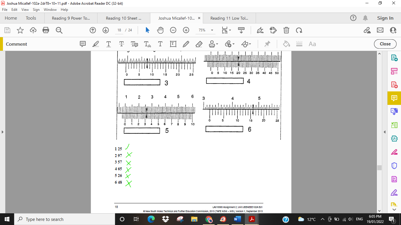
Task: Expand the Stamp tool dropdown
Action: click(x=217, y=44)
